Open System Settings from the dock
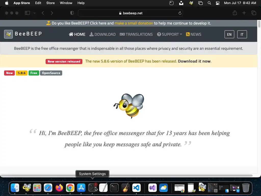The width and height of the screenshot is (261, 196). [x=92, y=188]
